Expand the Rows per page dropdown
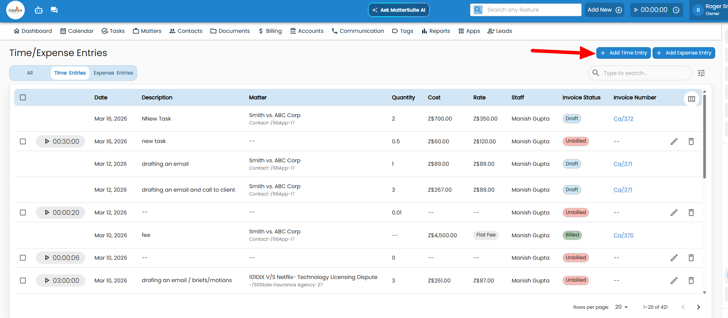Image resolution: width=728 pixels, height=318 pixels. pos(621,307)
